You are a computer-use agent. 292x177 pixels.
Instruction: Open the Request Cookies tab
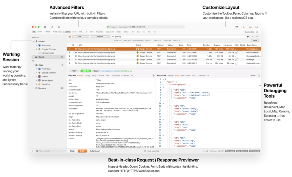101,75
